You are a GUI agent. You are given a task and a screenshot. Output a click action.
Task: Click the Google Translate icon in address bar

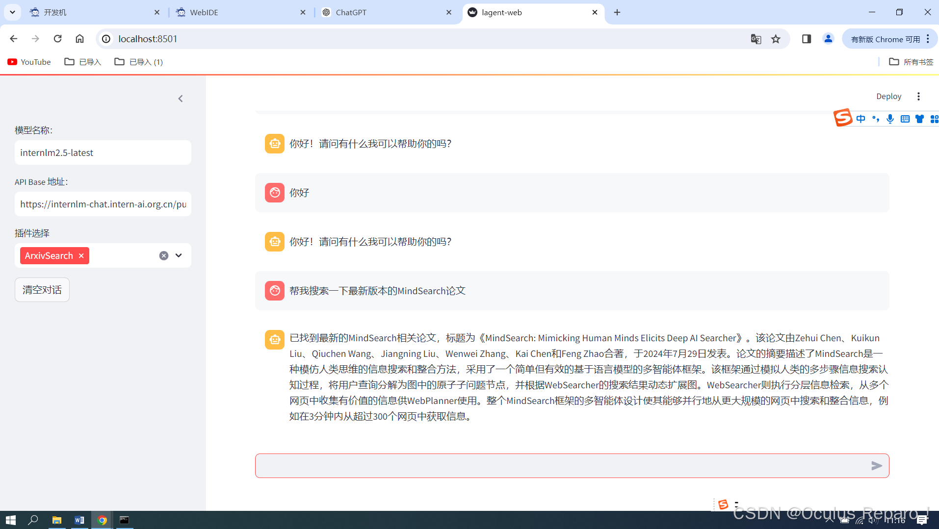point(756,39)
